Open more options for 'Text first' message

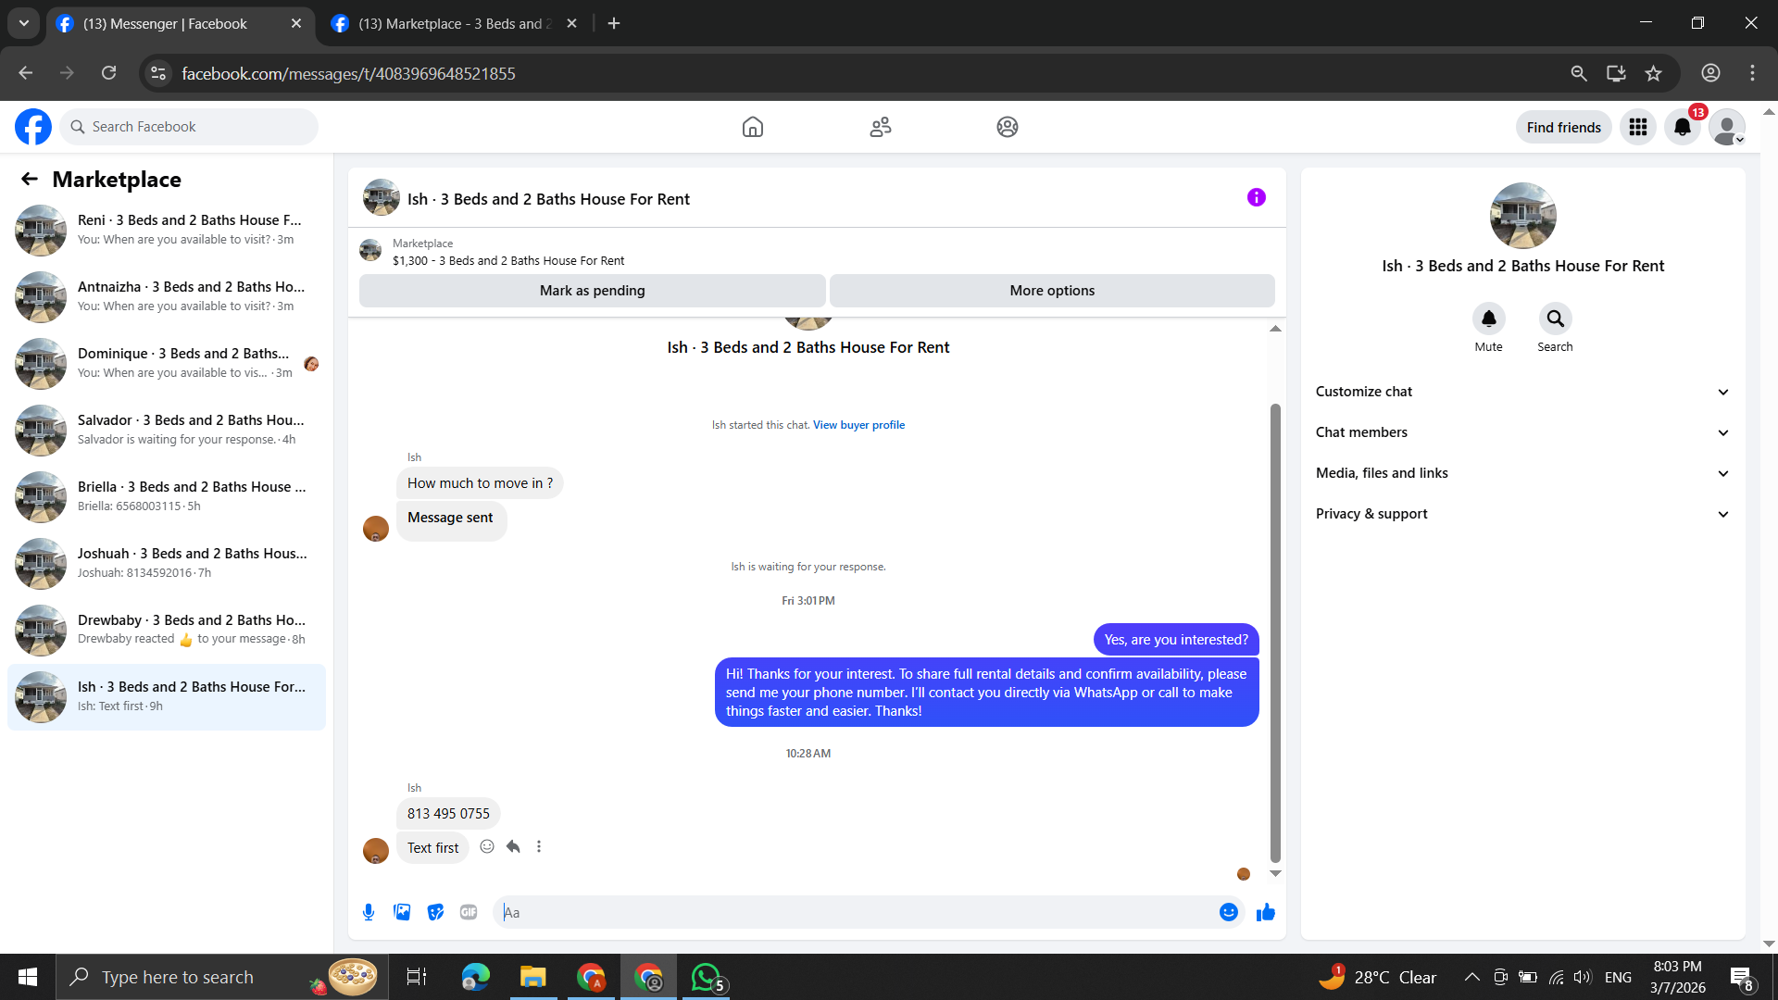539,846
